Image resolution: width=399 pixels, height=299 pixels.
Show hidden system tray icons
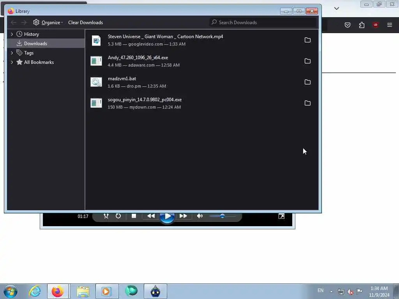(x=331, y=292)
